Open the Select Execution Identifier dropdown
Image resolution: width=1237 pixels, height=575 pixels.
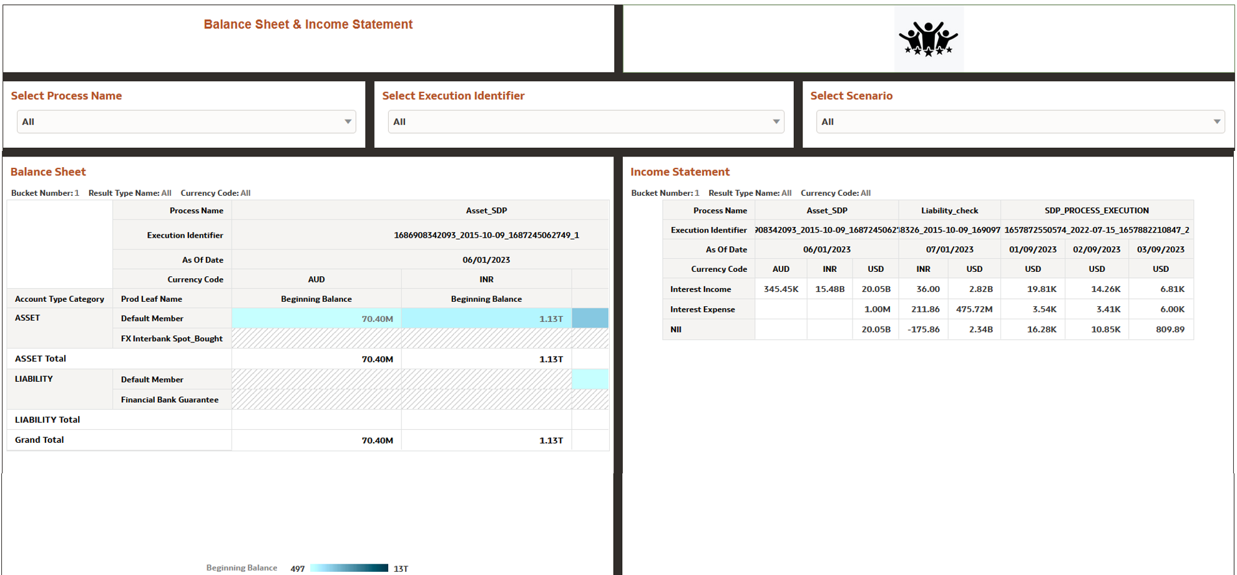(x=586, y=122)
